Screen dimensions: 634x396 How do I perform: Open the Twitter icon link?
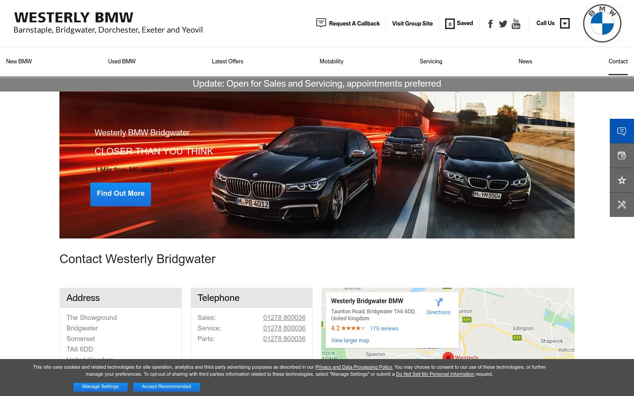click(503, 24)
